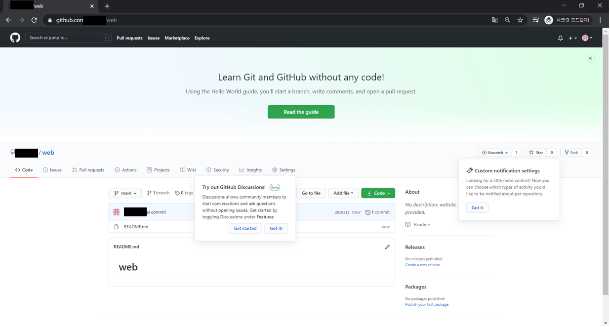Open commit hash 2018a11
Screen dimensions: 610x327
click(342, 212)
